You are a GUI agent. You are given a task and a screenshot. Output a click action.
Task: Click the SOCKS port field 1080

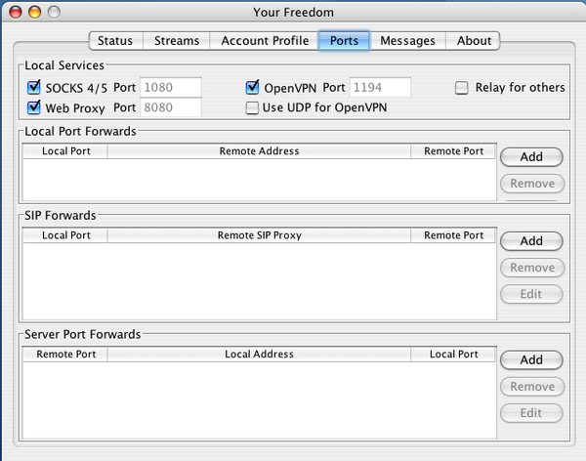point(171,87)
